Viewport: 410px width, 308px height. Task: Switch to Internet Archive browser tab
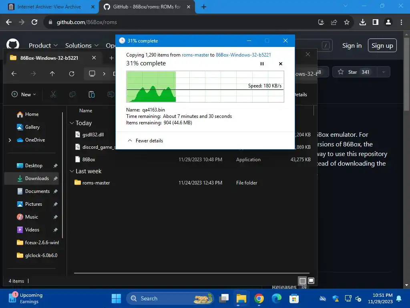49,7
